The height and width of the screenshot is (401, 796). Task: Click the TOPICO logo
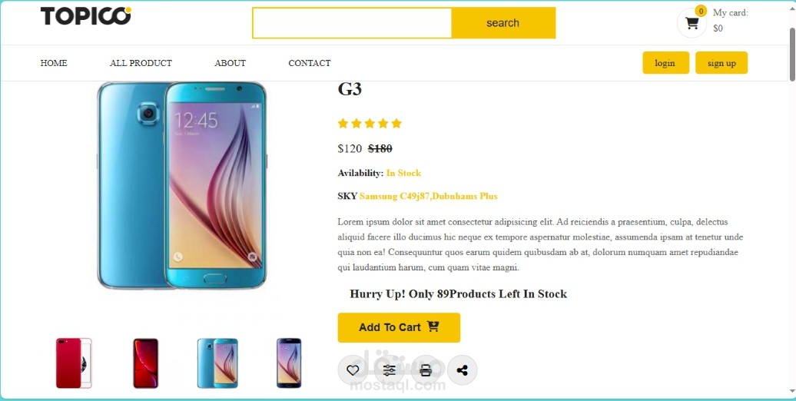coord(86,15)
